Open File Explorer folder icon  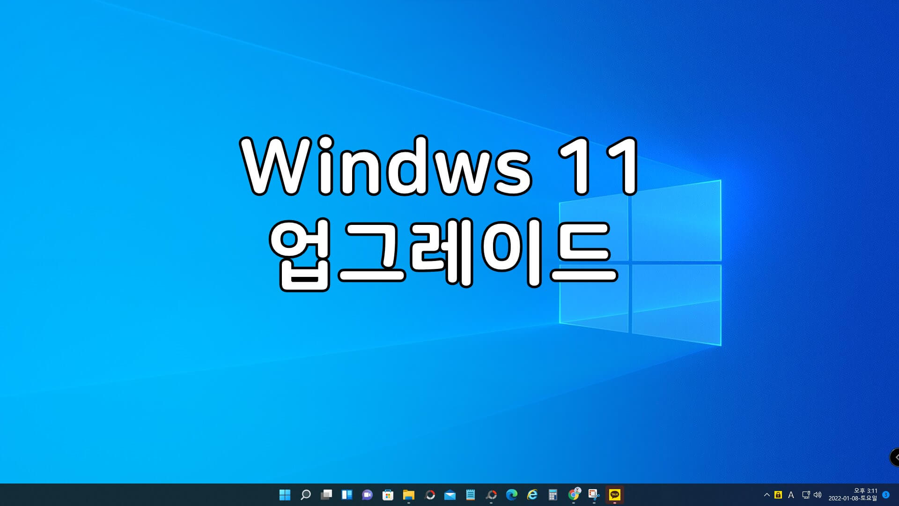pos(408,495)
